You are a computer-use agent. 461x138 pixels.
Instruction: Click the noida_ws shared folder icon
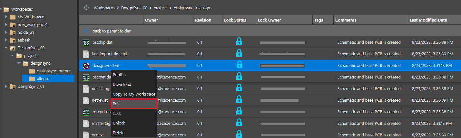click(13, 32)
